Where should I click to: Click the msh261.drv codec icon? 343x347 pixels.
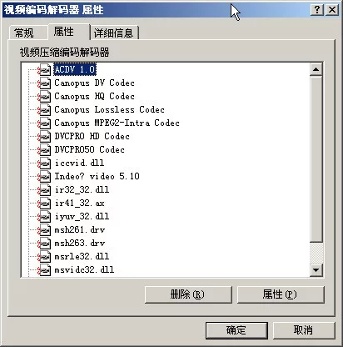tap(44, 230)
